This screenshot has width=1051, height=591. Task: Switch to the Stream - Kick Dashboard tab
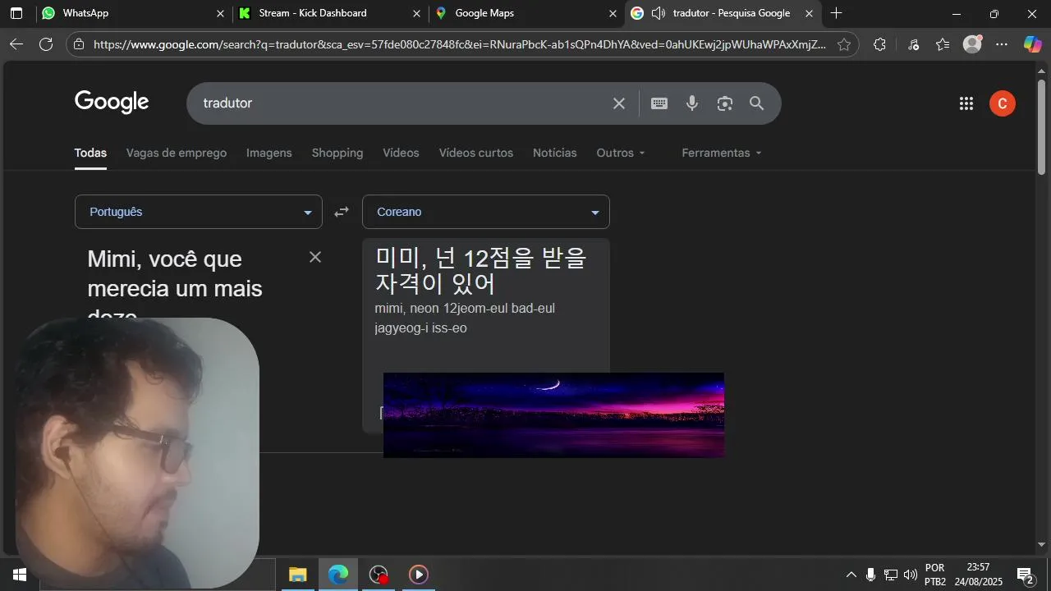click(x=330, y=13)
